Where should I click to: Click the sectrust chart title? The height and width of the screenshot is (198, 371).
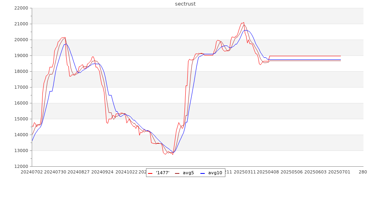coord(185,4)
